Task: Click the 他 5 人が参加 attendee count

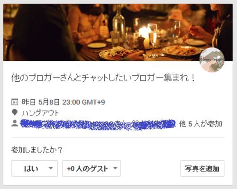Action: tap(201, 124)
